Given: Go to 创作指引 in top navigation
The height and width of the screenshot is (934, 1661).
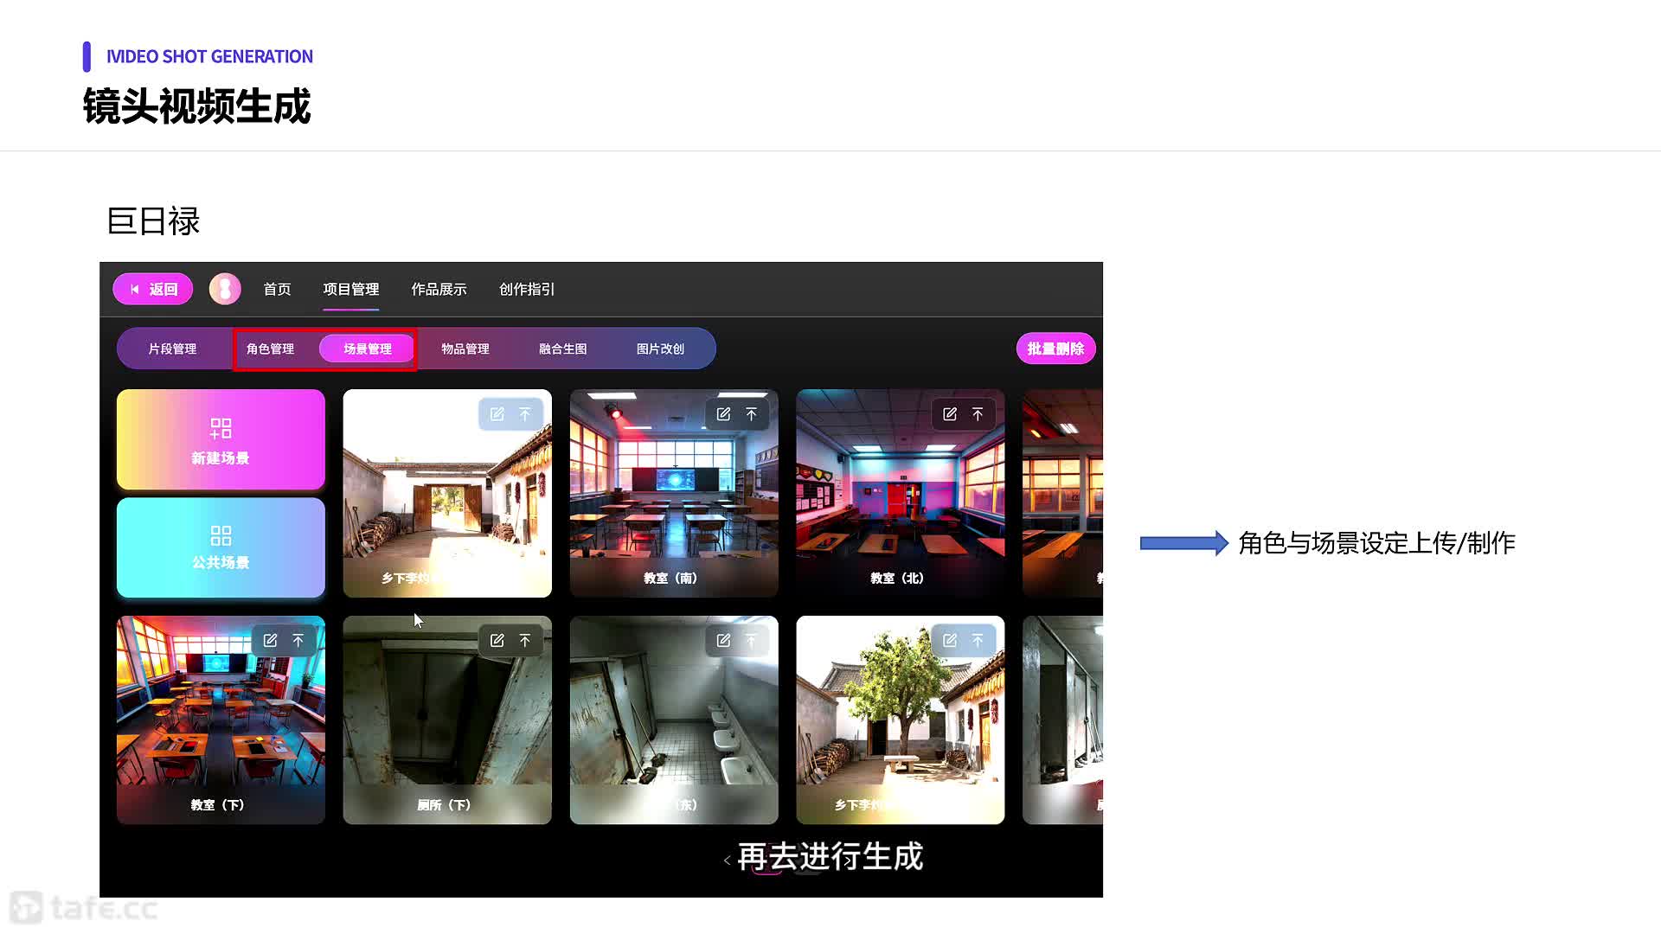Looking at the screenshot, I should click(527, 289).
